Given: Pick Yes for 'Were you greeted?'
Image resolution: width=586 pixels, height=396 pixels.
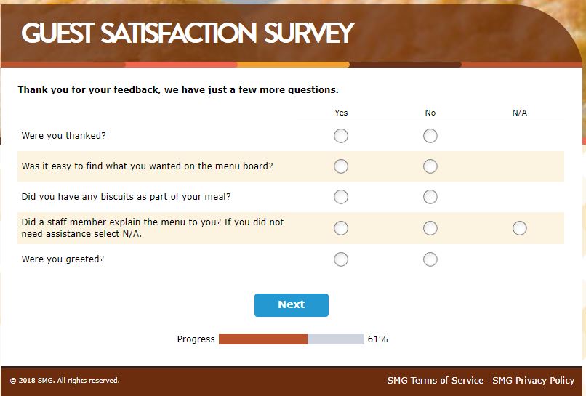Looking at the screenshot, I should coord(341,259).
